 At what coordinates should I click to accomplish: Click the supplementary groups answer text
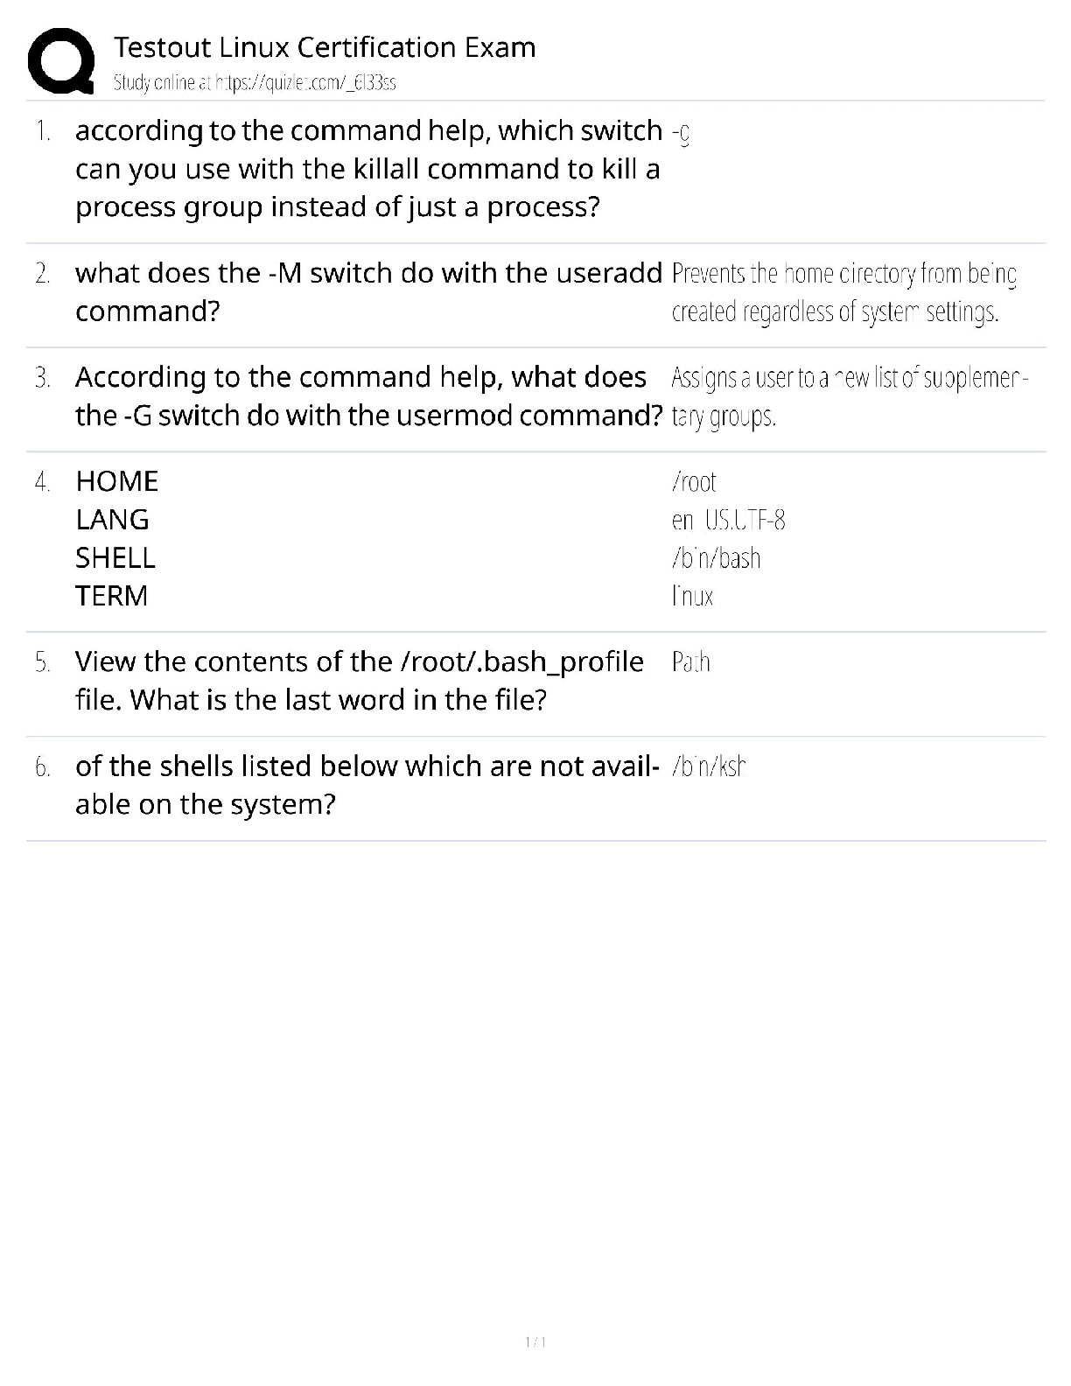tap(847, 397)
